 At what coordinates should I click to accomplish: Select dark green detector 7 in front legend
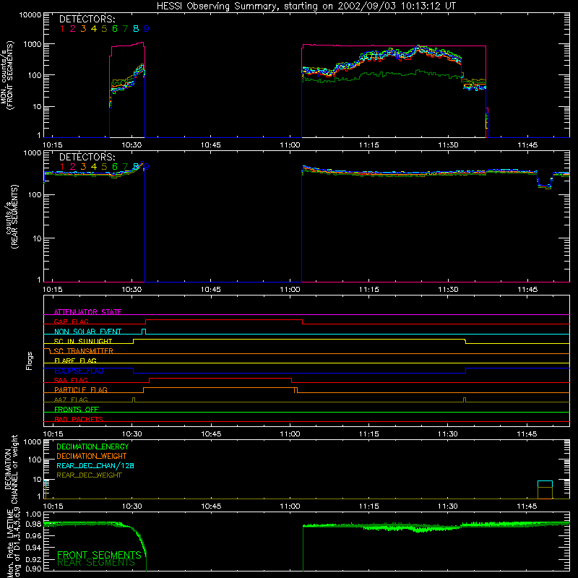click(125, 29)
